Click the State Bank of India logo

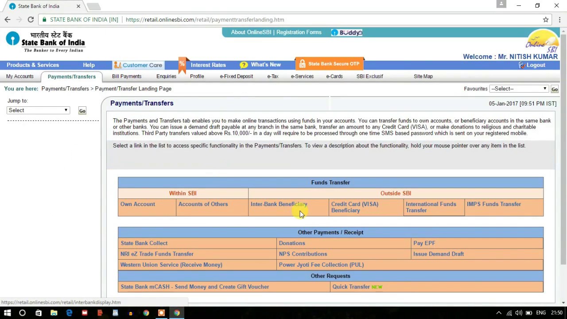pos(45,42)
